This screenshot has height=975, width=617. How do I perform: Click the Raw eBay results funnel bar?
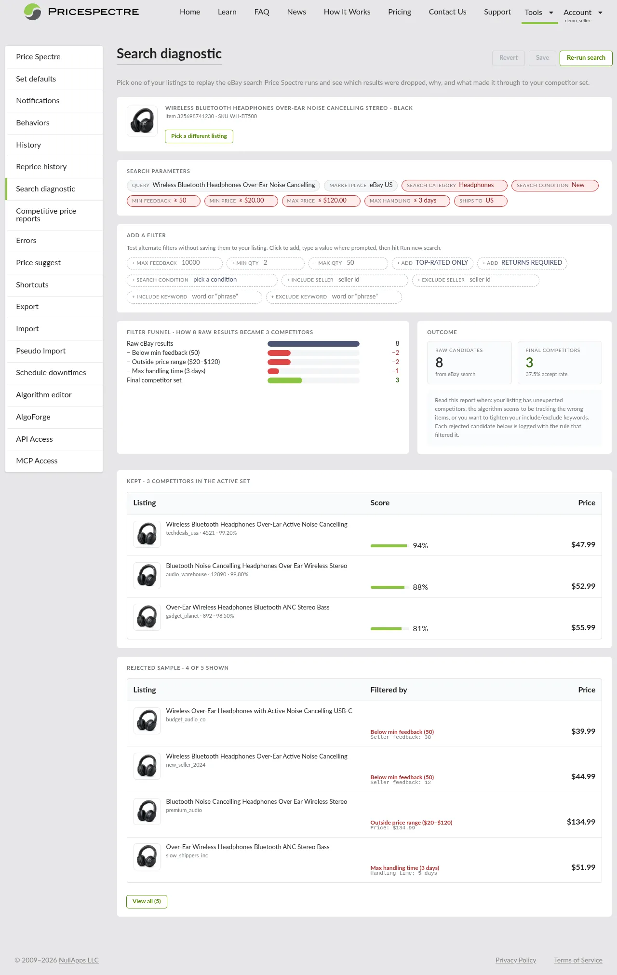click(x=313, y=344)
